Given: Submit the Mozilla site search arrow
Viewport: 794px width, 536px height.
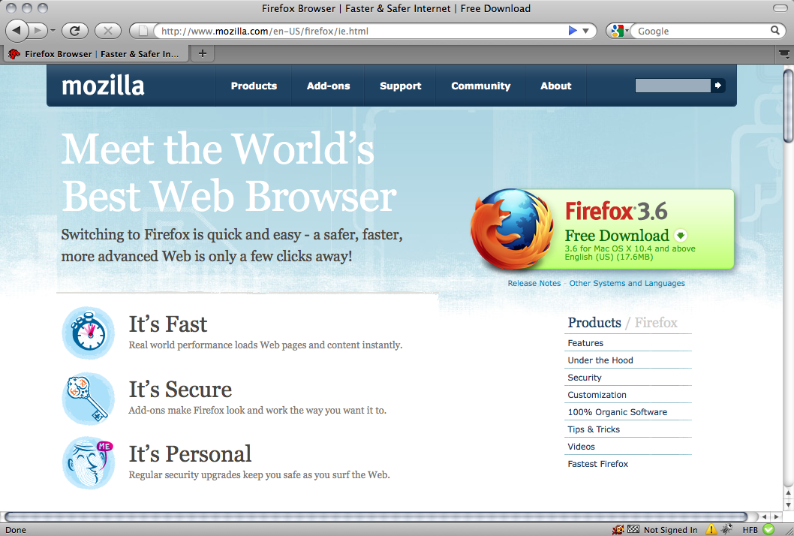Looking at the screenshot, I should [x=718, y=86].
